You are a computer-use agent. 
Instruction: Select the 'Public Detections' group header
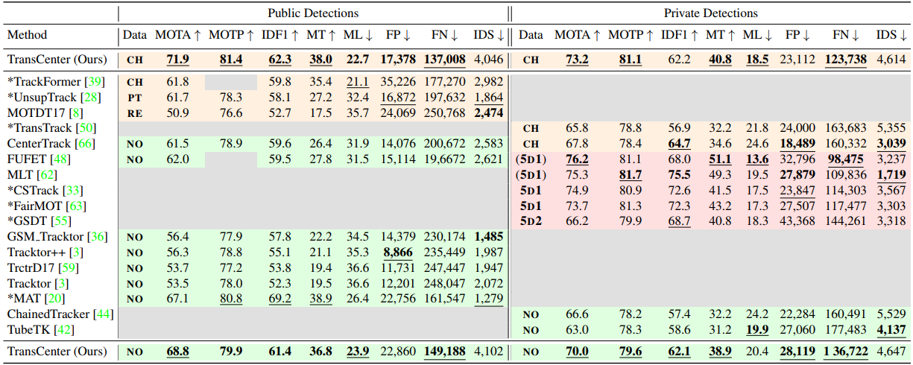tap(313, 13)
